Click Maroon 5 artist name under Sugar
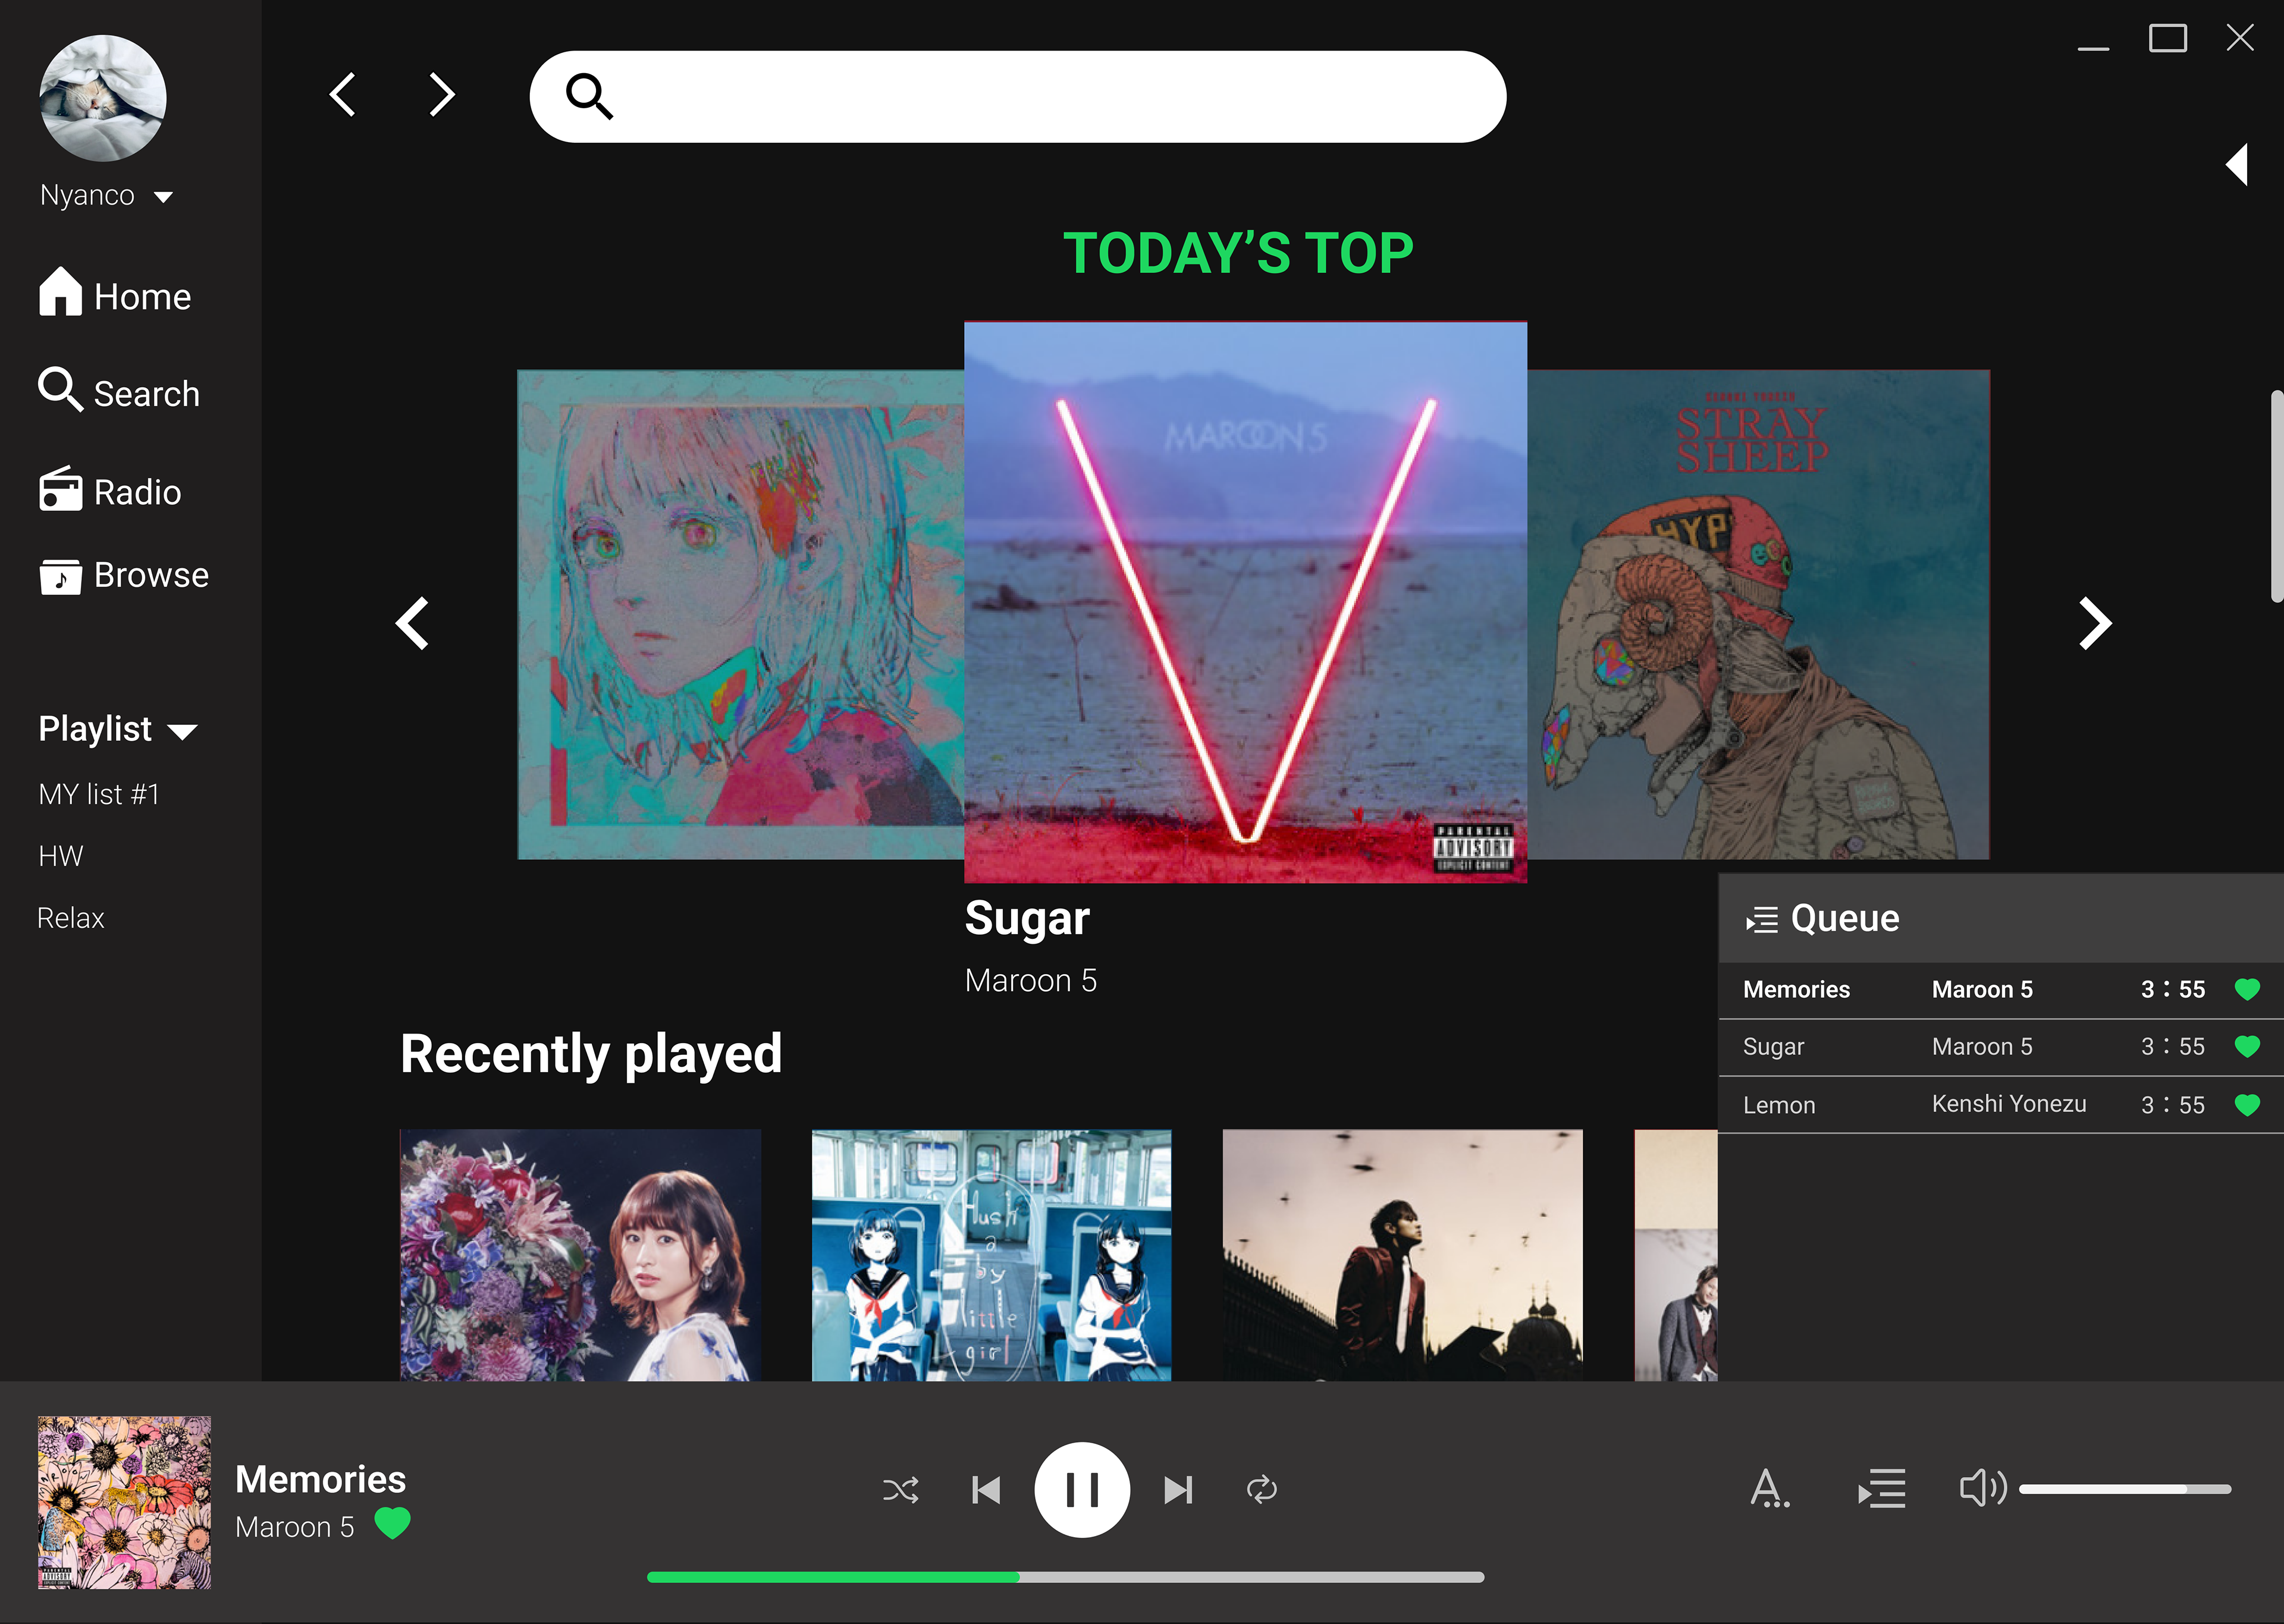 pos(1031,981)
